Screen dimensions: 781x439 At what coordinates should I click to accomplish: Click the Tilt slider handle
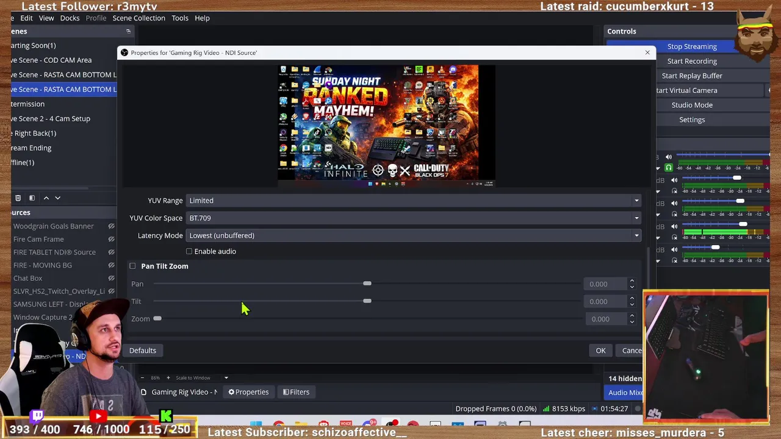pyautogui.click(x=367, y=301)
